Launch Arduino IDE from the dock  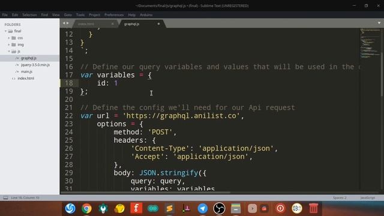point(153,208)
